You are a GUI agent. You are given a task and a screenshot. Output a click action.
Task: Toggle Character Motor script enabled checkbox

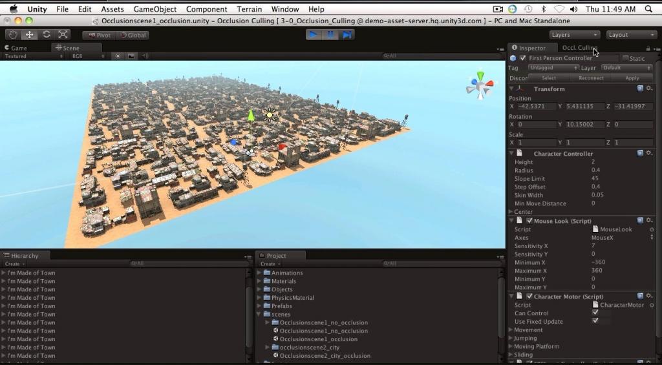click(529, 297)
